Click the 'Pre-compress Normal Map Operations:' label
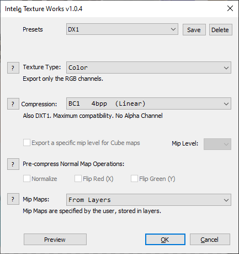This screenshot has width=239, height=254. 73,164
